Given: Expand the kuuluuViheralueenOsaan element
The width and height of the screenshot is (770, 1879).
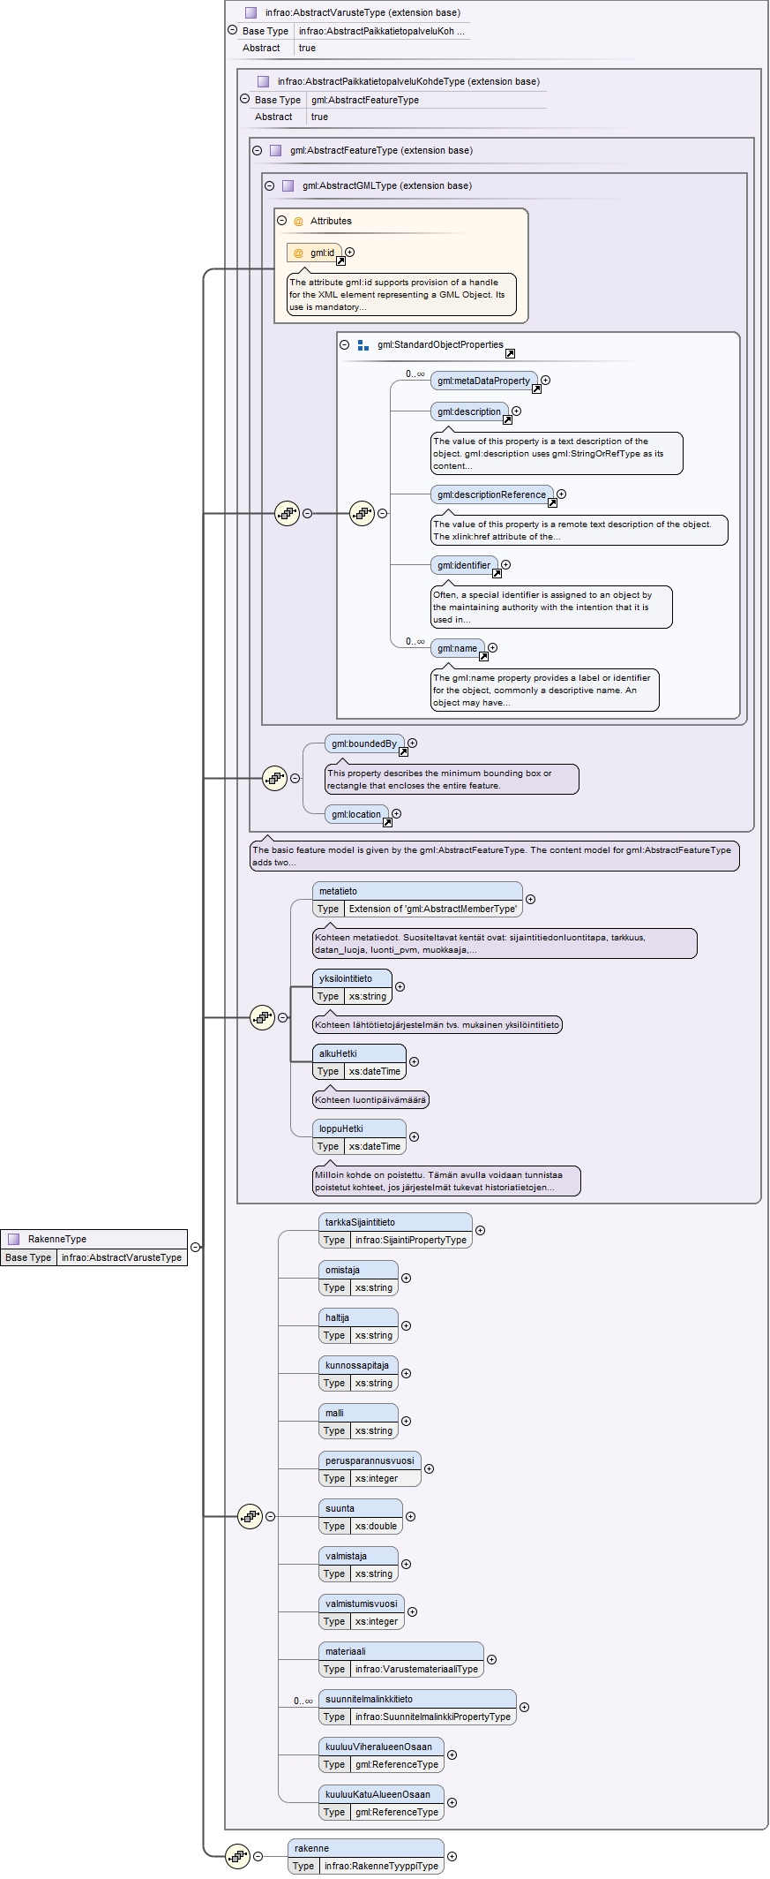Looking at the screenshot, I should point(452,1754).
